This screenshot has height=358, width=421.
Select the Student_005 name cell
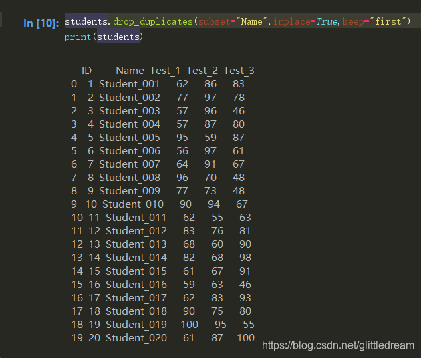pyautogui.click(x=130, y=138)
